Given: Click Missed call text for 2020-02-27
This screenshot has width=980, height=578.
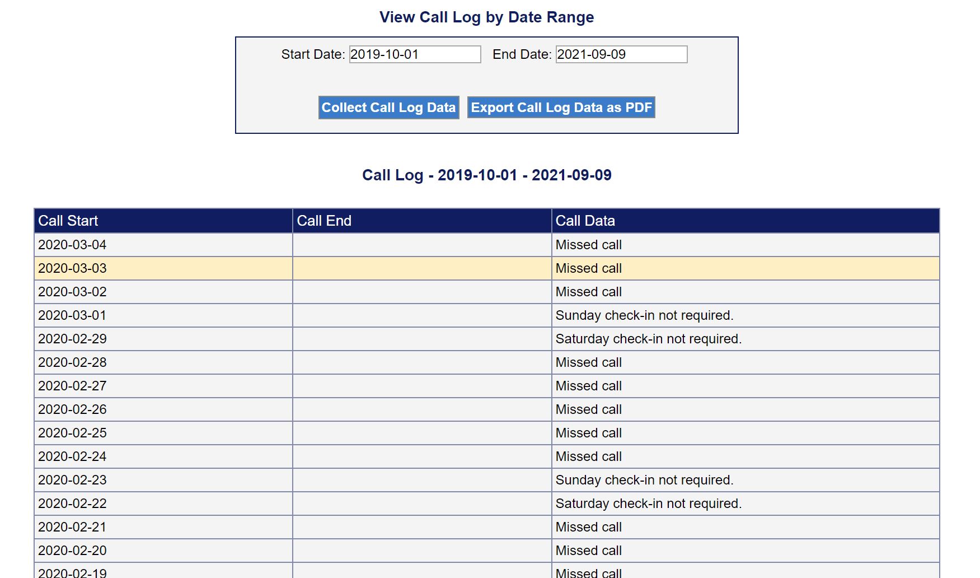Looking at the screenshot, I should pos(588,386).
